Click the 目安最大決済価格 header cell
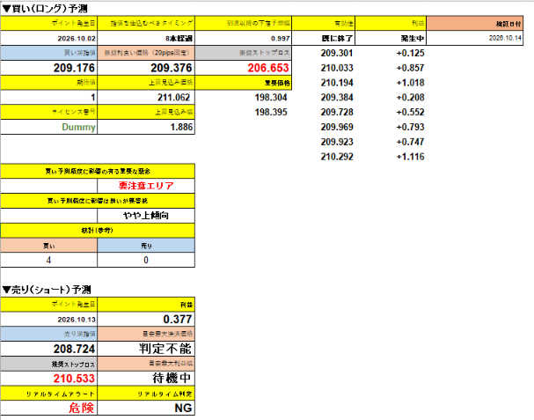Viewport: 534px width, 420px height. [146, 334]
